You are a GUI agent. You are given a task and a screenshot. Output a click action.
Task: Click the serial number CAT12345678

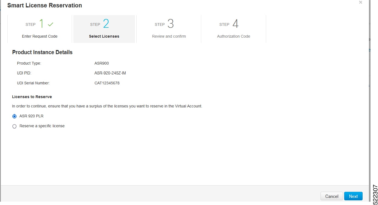click(x=107, y=83)
